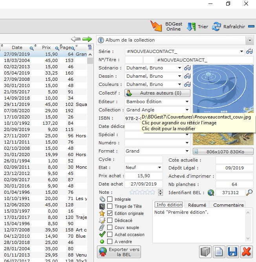Viewport: 256px width, 262px height.
Task: Open the Format dropdown showing Grand
Action: 187,151
